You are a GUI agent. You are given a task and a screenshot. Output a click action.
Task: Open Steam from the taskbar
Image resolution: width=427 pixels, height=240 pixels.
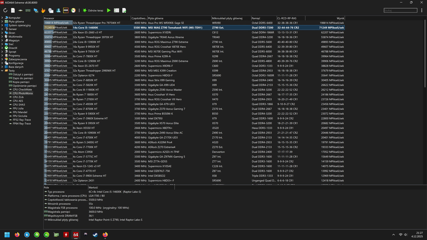click(95, 235)
